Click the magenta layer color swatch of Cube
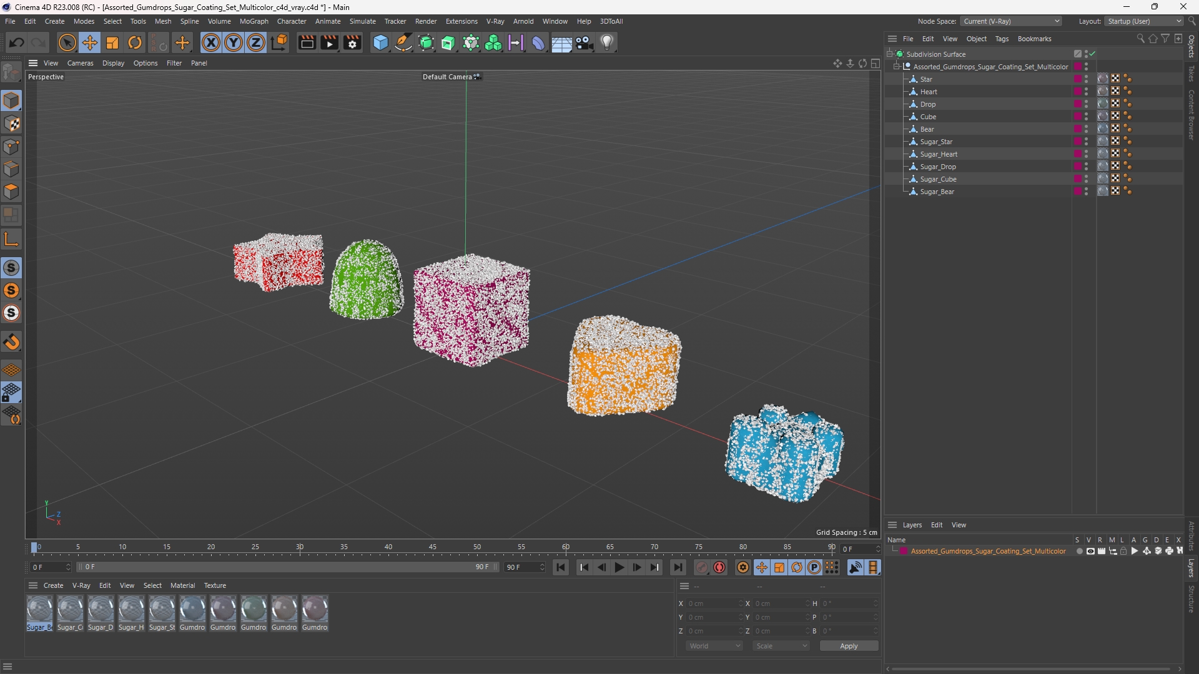The height and width of the screenshot is (674, 1199). 1078,116
